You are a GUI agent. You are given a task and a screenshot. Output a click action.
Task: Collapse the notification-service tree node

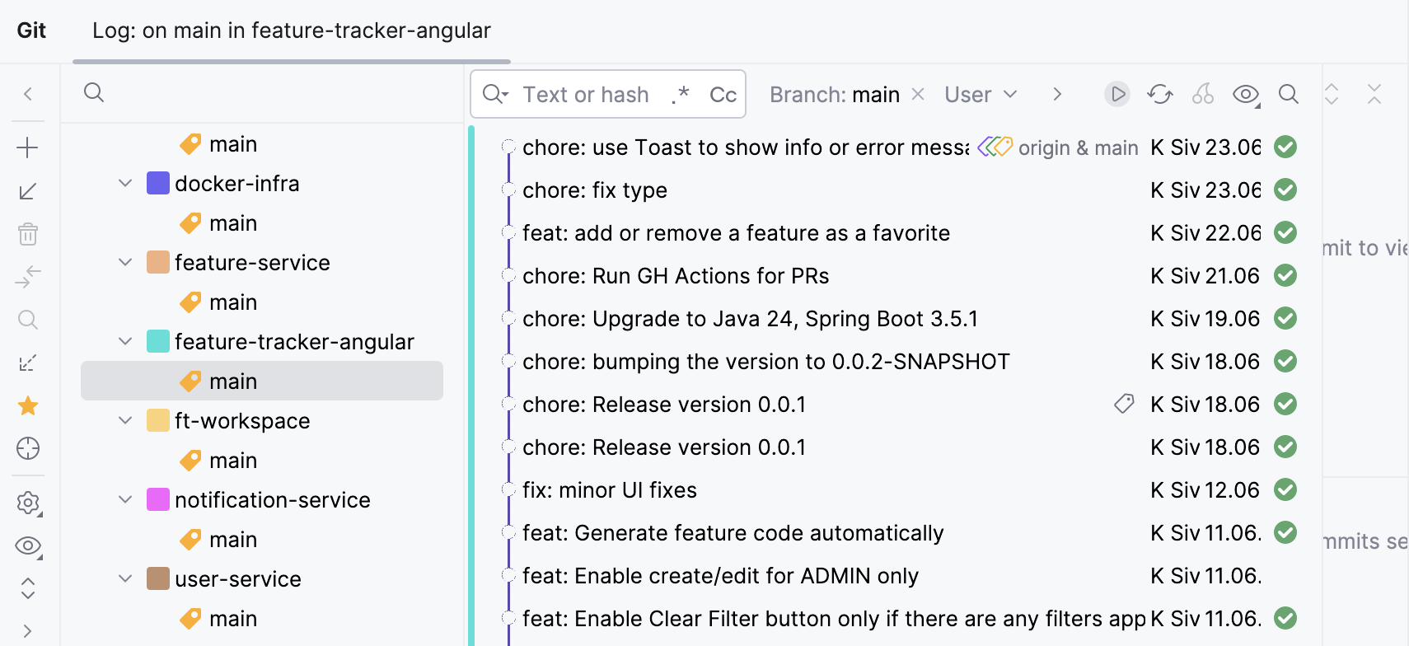125,499
